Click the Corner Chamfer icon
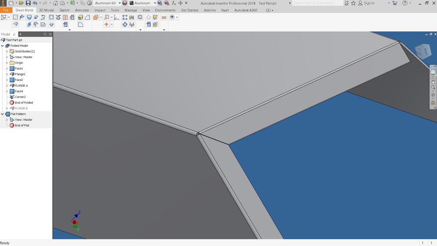 pyautogui.click(x=87, y=18)
